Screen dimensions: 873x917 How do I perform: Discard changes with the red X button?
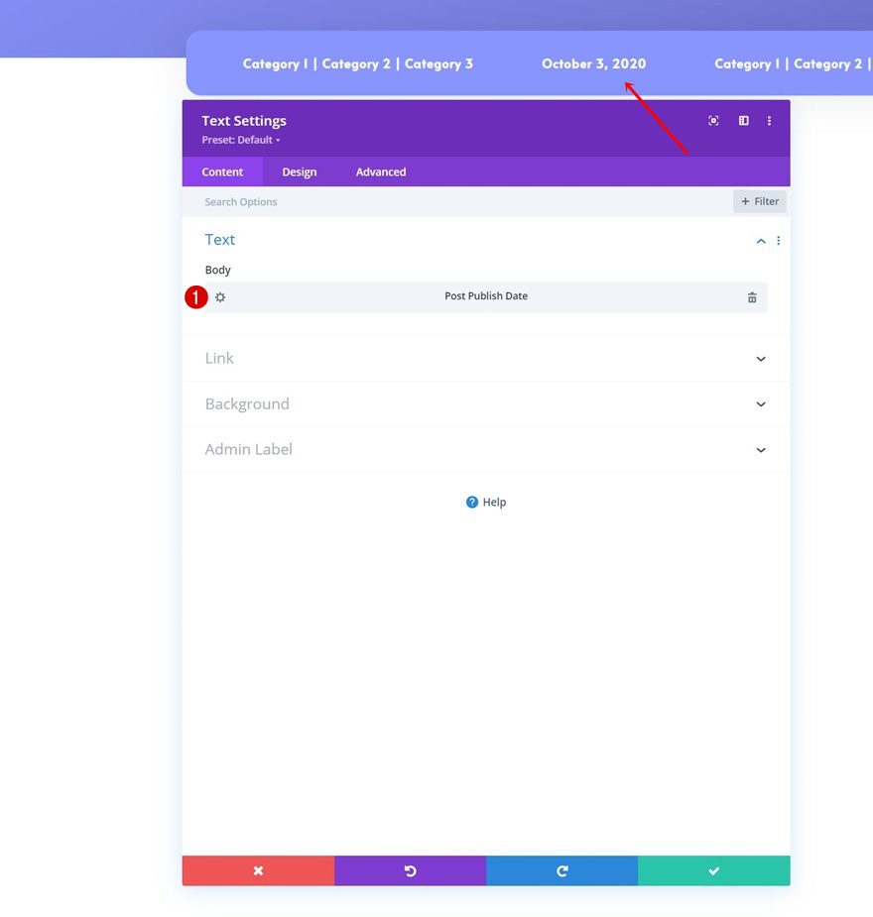click(x=258, y=870)
